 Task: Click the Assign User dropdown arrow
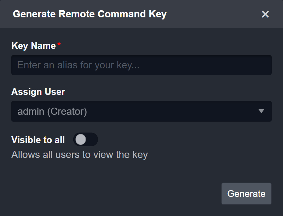[261, 111]
